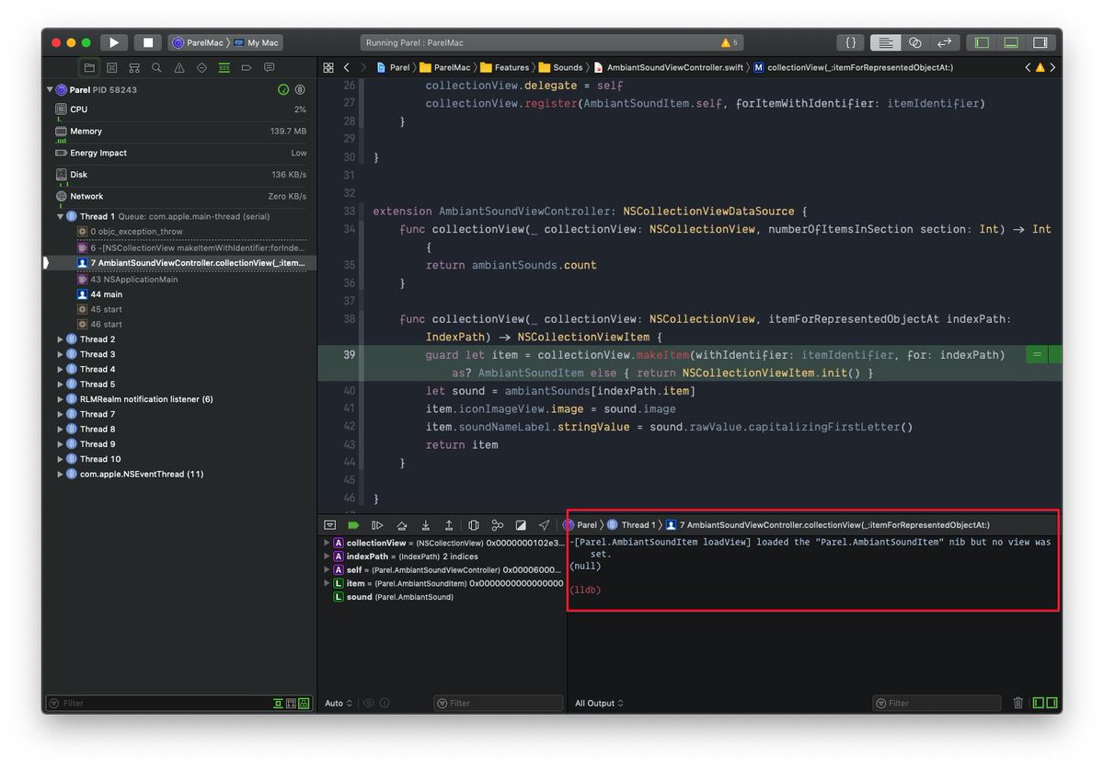Step over the current line
This screenshot has height=769, width=1104.
click(402, 525)
